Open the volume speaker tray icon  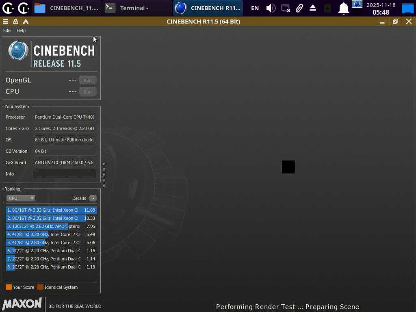tap(271, 8)
